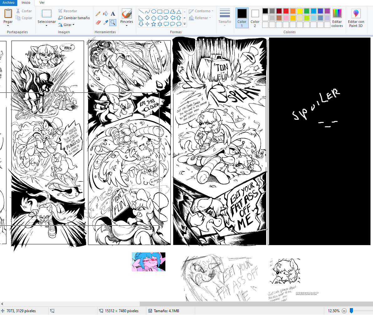Click the Cortar scissors button
373x315 pixels.
click(24, 11)
